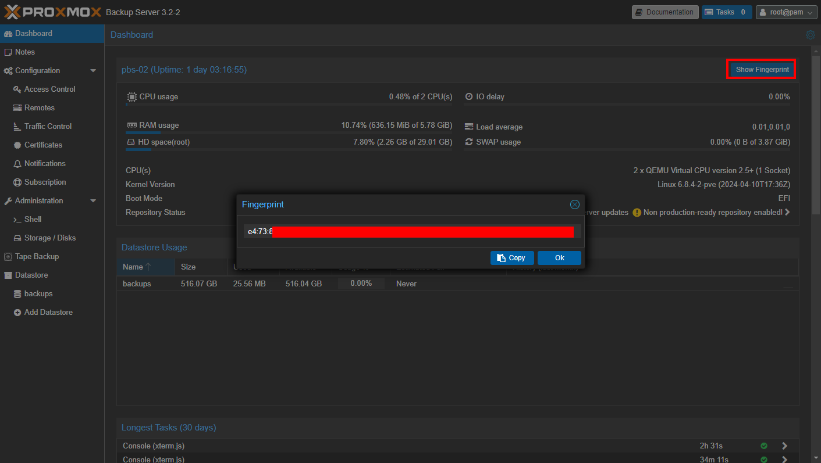Open Storage / Disks page
Screen dimensions: 821x463
(x=52, y=238)
